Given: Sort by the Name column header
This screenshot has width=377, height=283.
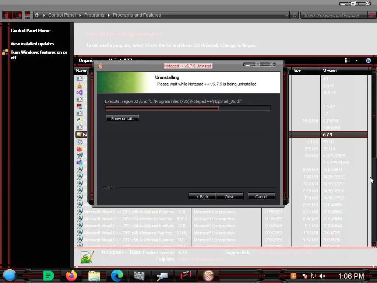Looking at the screenshot, I should click(x=81, y=70).
